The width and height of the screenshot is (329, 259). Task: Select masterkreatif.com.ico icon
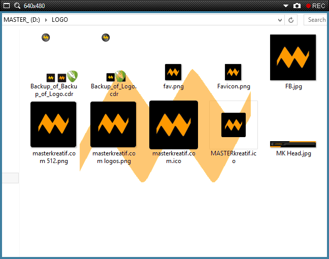174,125
